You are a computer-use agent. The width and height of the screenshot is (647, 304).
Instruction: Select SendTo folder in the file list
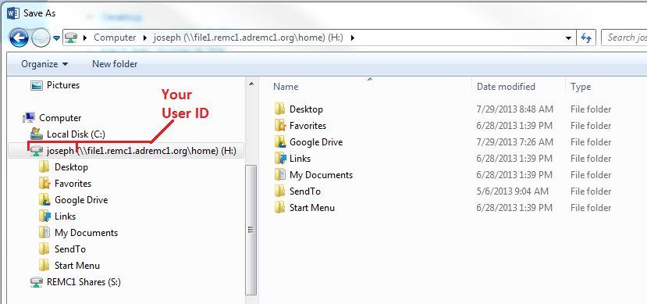[305, 191]
